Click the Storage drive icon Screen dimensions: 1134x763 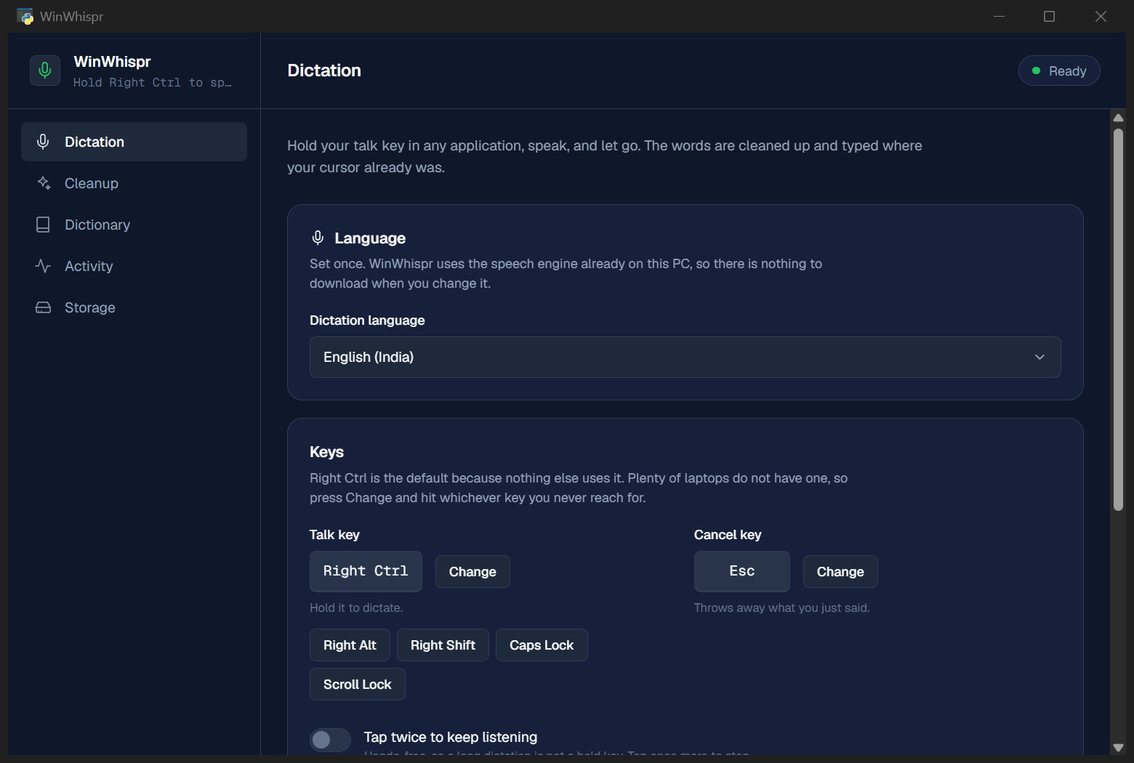point(43,307)
